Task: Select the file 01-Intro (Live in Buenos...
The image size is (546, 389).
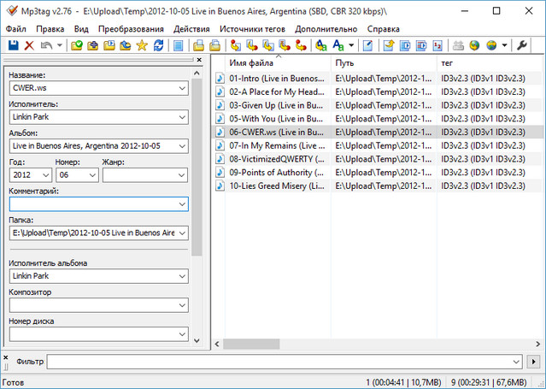Action: pos(277,79)
